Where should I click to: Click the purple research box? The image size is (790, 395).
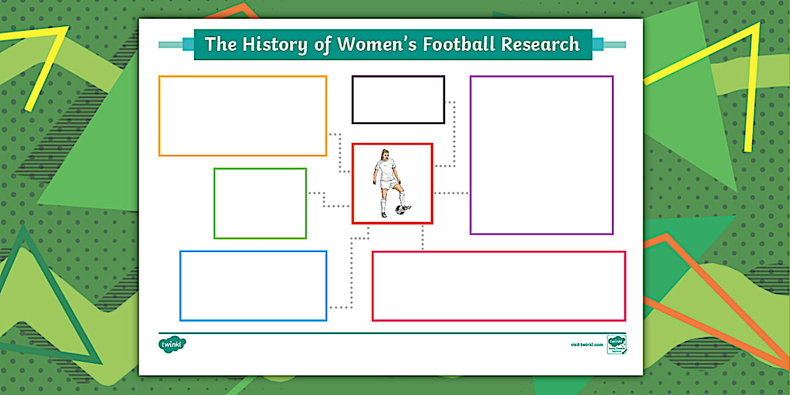(x=541, y=154)
